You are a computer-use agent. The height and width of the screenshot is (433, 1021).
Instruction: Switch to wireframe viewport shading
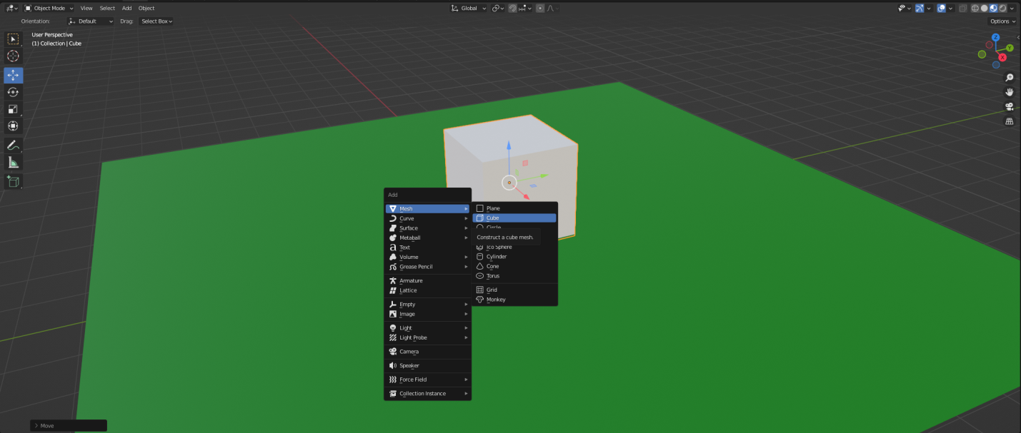tap(975, 9)
